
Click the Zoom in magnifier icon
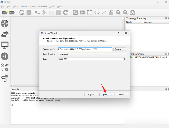(x=118, y=12)
